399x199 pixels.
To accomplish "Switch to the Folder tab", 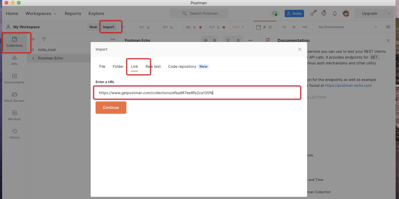I will tap(118, 67).
